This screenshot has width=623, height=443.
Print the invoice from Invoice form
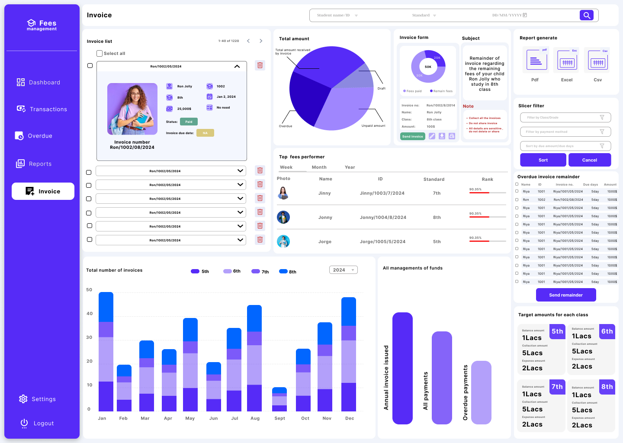coord(452,136)
